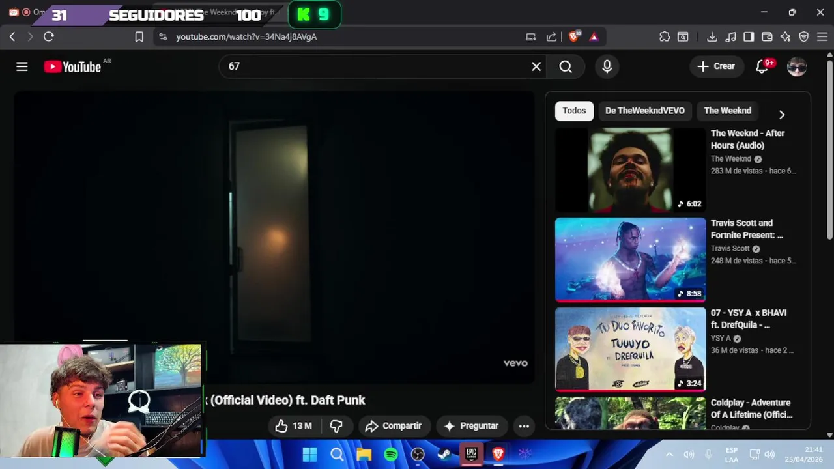The height and width of the screenshot is (469, 834).
Task: Open the purple snowflake app in taskbar
Action: coord(525,454)
